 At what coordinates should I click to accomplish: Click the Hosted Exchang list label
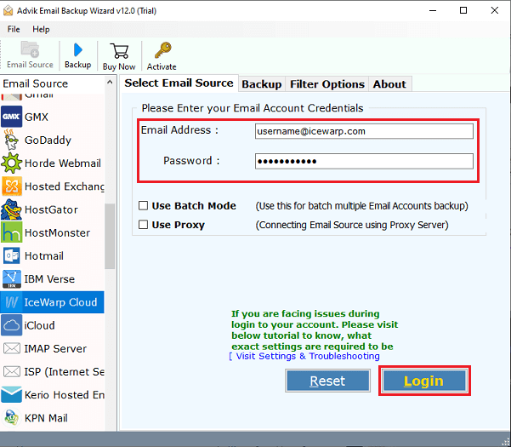[x=65, y=186]
